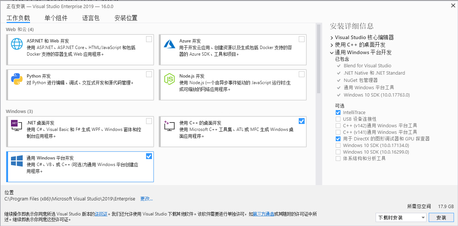Enable 体系结构和分析工具 component
Screen dimensions: 458x226
[338, 158]
